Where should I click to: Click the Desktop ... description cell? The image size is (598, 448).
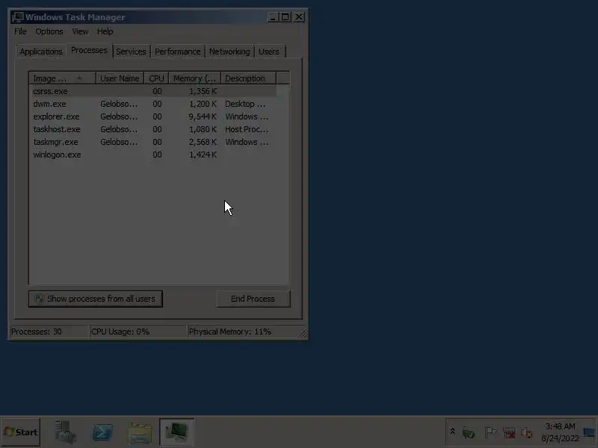click(245, 104)
